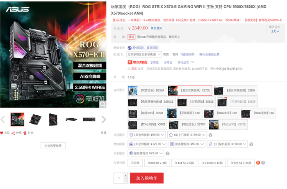Click the 满送 promotion tag
The width and height of the screenshot is (287, 189).
(132, 37)
